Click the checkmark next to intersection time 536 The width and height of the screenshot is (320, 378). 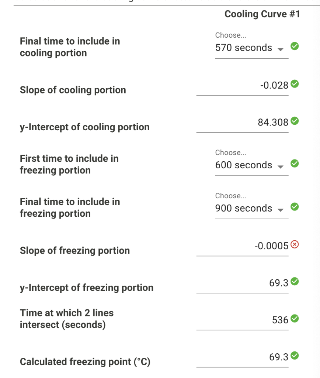(295, 318)
